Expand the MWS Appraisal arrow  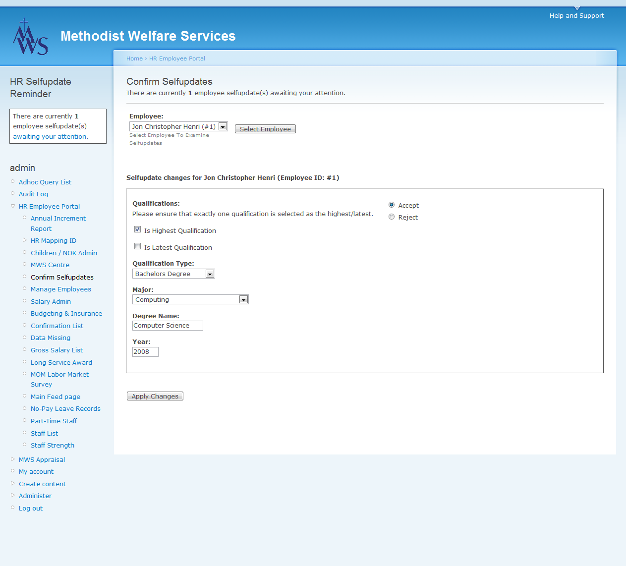pyautogui.click(x=13, y=459)
